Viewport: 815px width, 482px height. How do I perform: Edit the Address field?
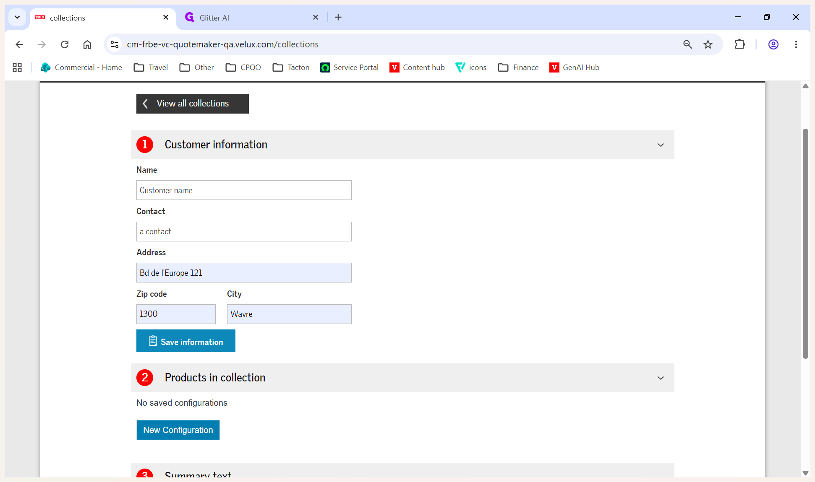click(x=244, y=273)
